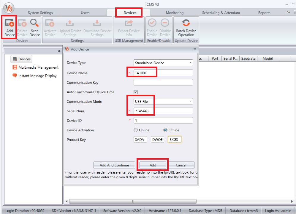
Task: Switch to the Devices tab
Action: (130, 13)
